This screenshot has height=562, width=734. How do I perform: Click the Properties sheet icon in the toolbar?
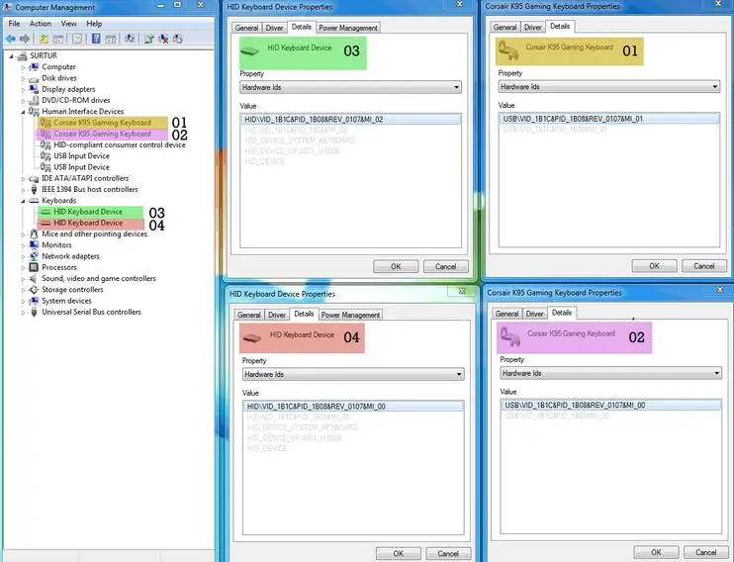pyautogui.click(x=77, y=39)
